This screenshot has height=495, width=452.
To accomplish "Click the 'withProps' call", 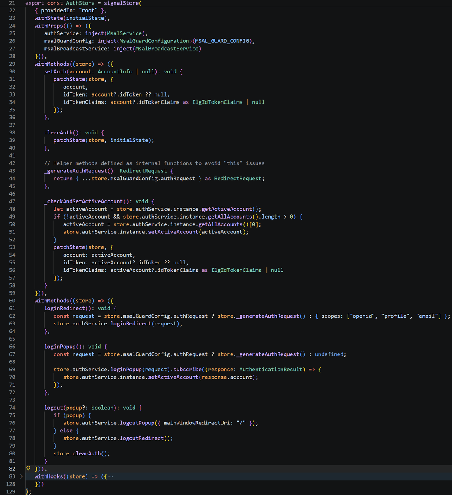I will coord(49,26).
